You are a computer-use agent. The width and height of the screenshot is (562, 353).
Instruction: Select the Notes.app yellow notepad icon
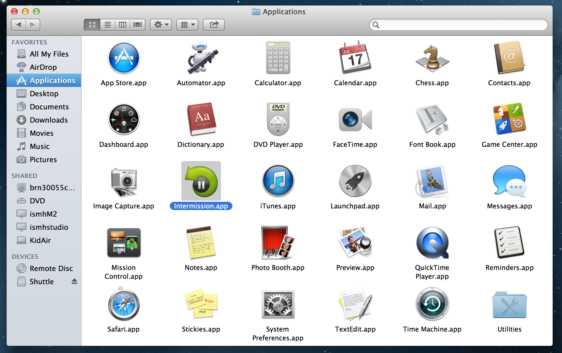click(x=201, y=242)
